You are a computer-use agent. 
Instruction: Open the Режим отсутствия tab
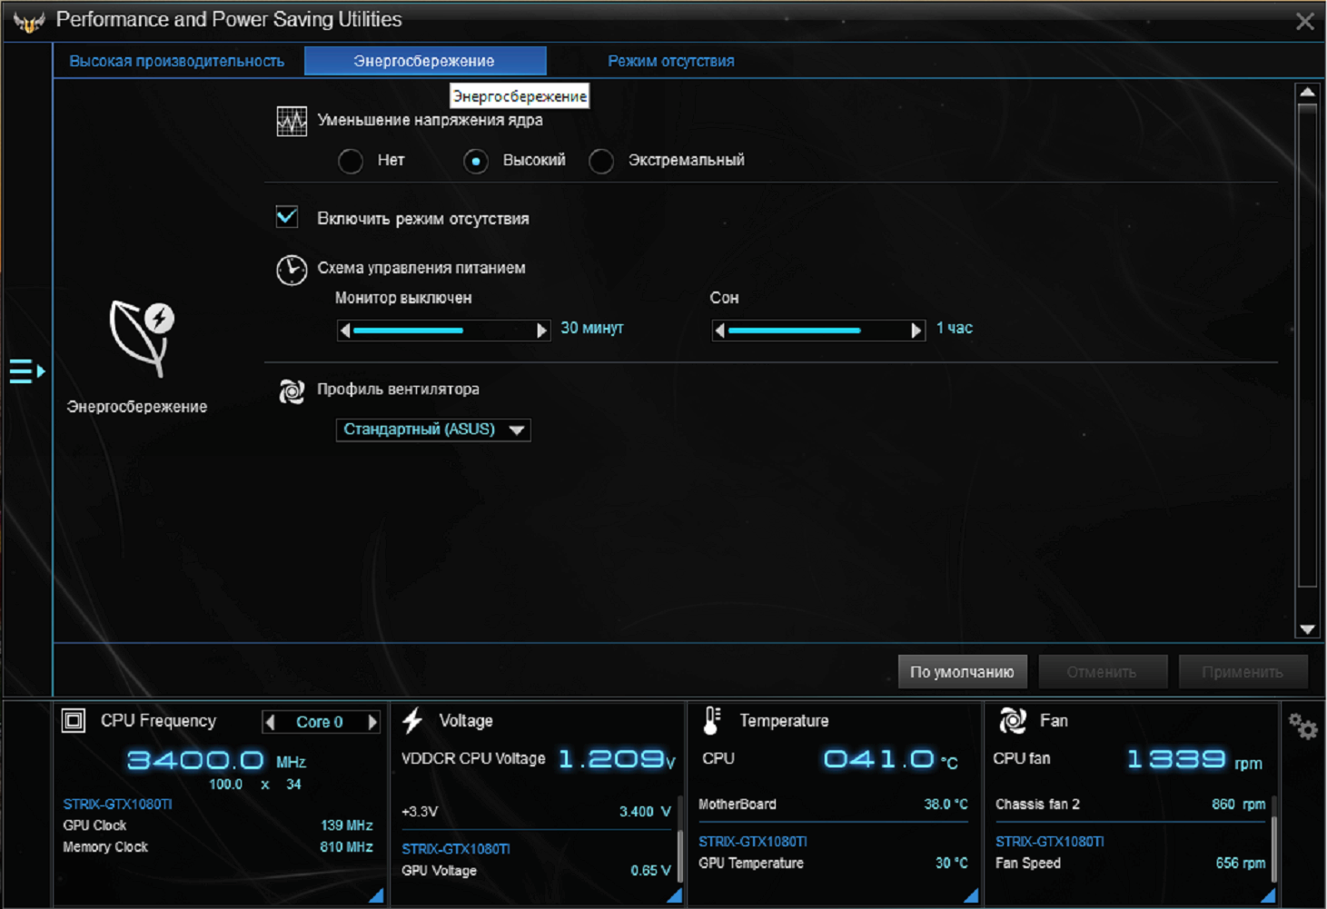pyautogui.click(x=671, y=62)
